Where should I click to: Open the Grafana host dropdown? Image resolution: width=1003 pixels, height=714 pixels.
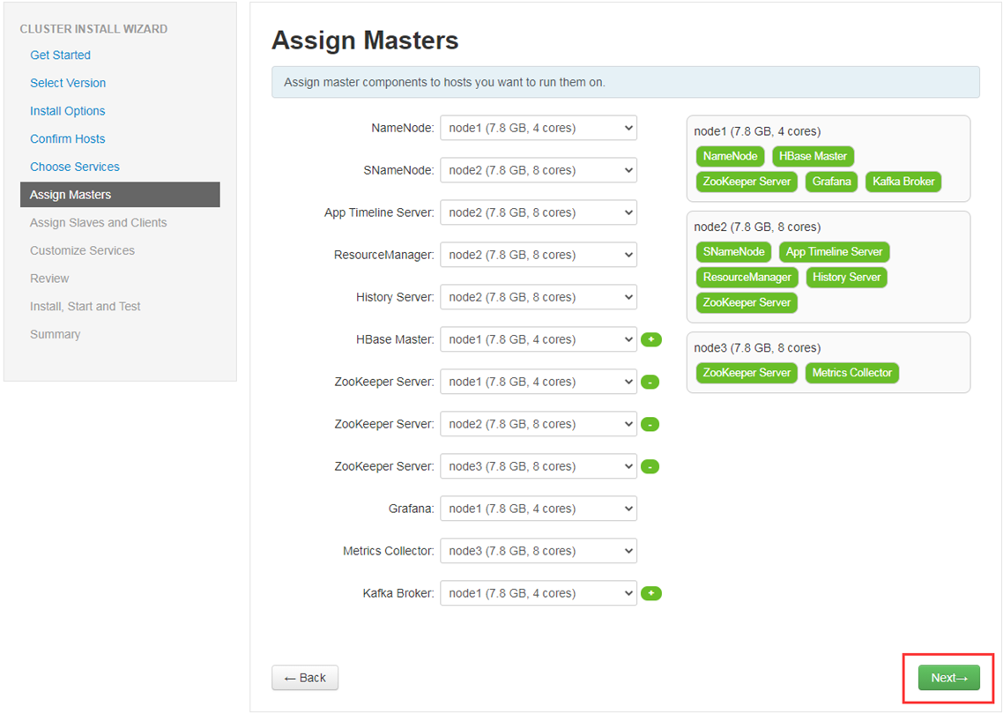[x=539, y=508]
